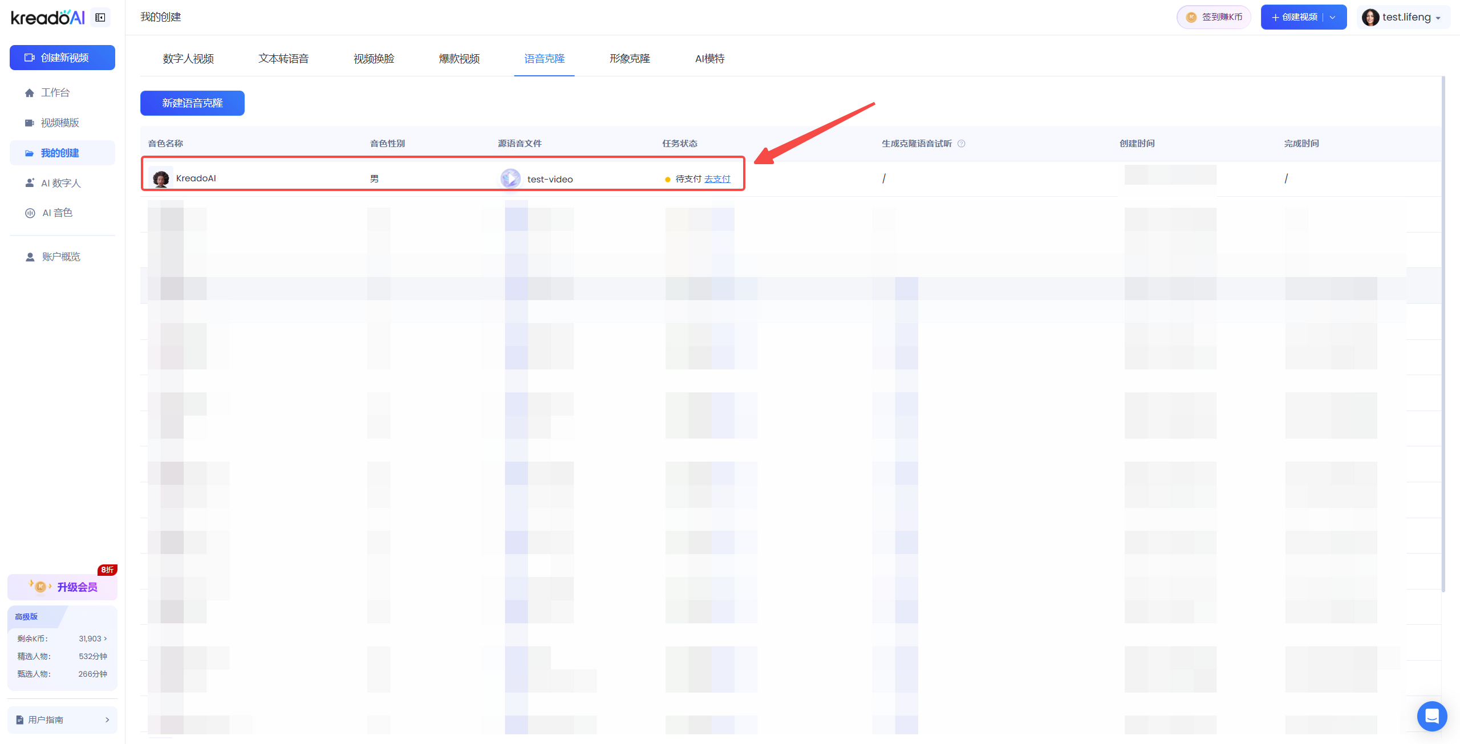Play the test-video source audio
The height and width of the screenshot is (744, 1460).
[510, 178]
